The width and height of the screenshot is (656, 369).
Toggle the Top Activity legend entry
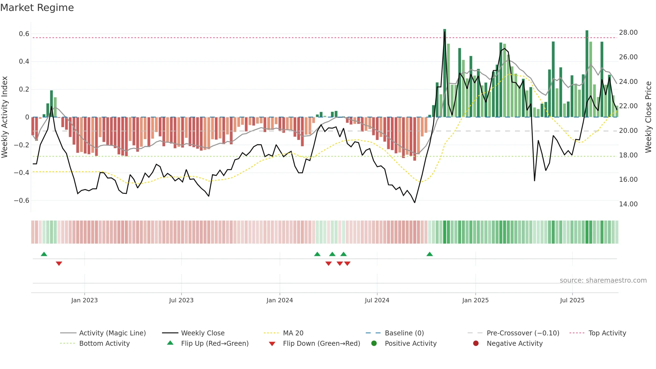tap(598, 333)
